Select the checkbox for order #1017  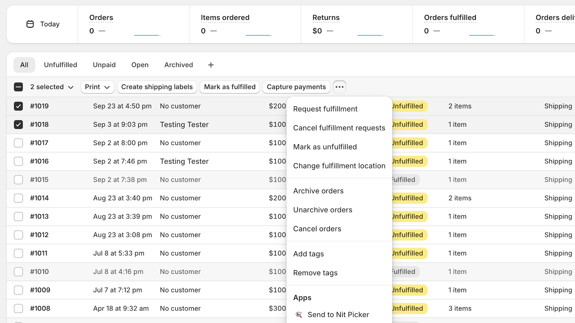(18, 143)
